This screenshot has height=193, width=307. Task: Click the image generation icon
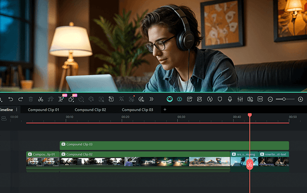199,99
